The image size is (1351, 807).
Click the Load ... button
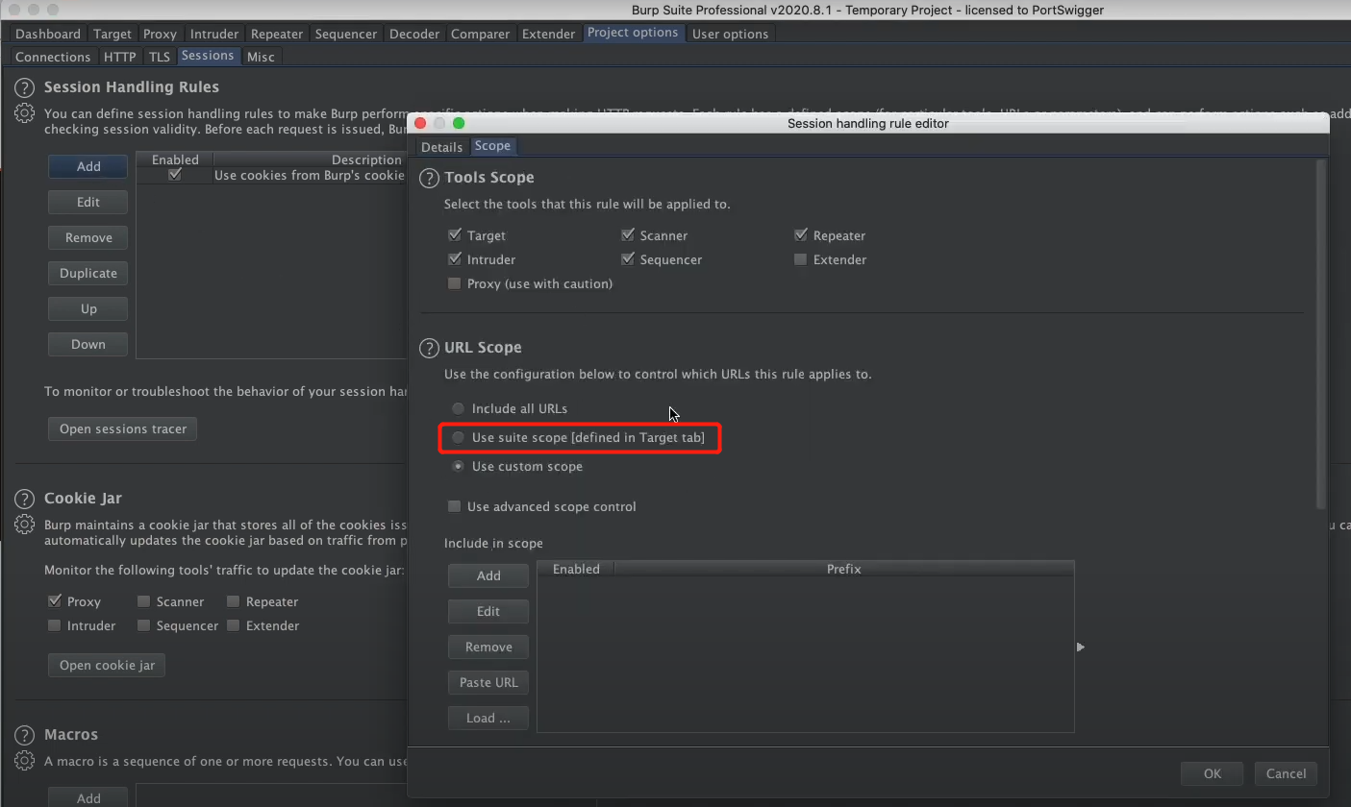click(488, 718)
